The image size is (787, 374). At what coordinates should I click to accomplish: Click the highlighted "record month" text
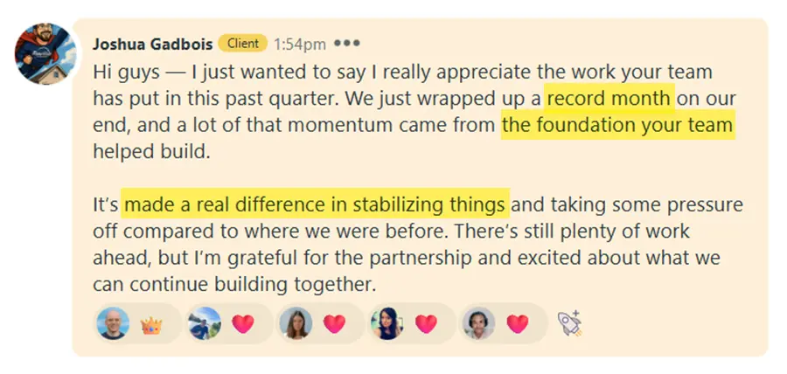pyautogui.click(x=609, y=99)
